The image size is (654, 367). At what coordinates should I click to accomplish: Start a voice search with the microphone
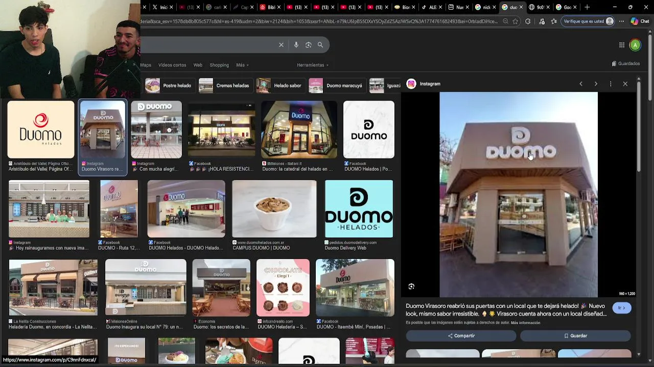[x=296, y=45]
